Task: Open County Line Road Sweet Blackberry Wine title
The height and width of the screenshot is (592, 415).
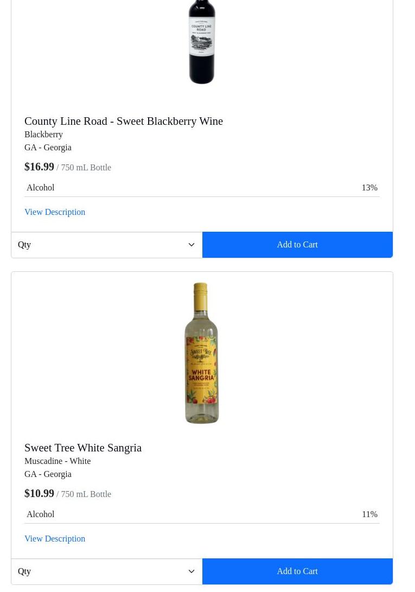Action: point(124,121)
